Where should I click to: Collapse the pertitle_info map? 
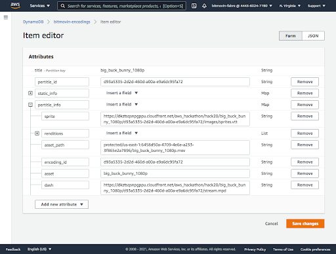tap(30, 105)
